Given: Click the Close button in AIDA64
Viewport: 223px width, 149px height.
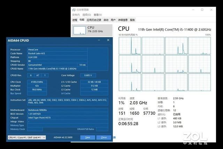Looking at the screenshot, I should tap(104, 137).
